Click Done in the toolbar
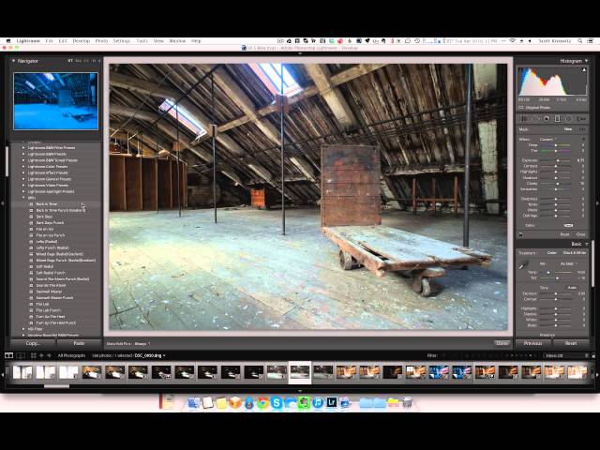The height and width of the screenshot is (450, 600). point(502,343)
